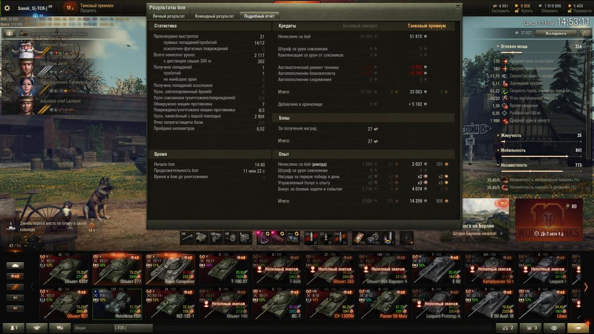594x334 pixels.
Task: Expand the Живучесть parameters section
Action: [x=510, y=135]
